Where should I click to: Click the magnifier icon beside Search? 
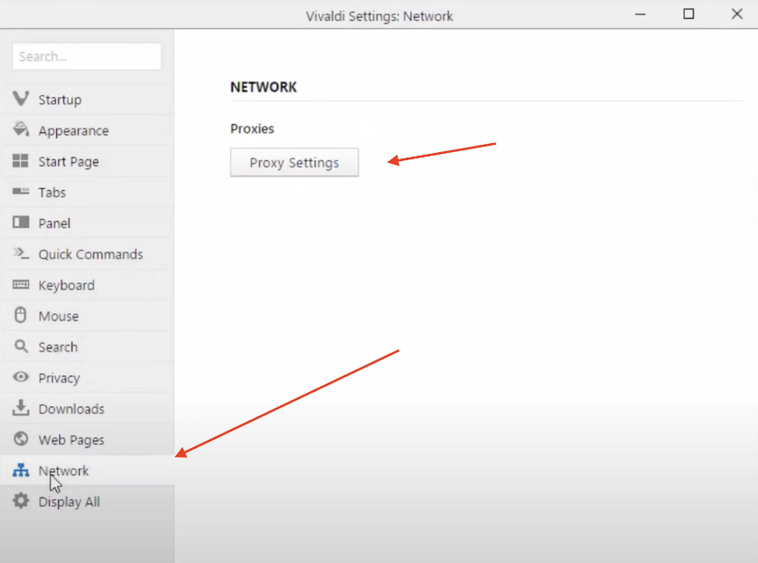pos(21,346)
